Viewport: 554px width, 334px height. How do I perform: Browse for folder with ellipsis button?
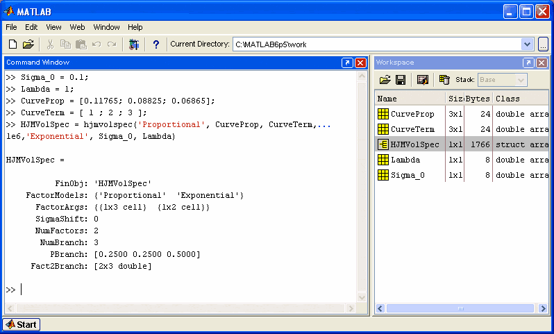[x=543, y=44]
